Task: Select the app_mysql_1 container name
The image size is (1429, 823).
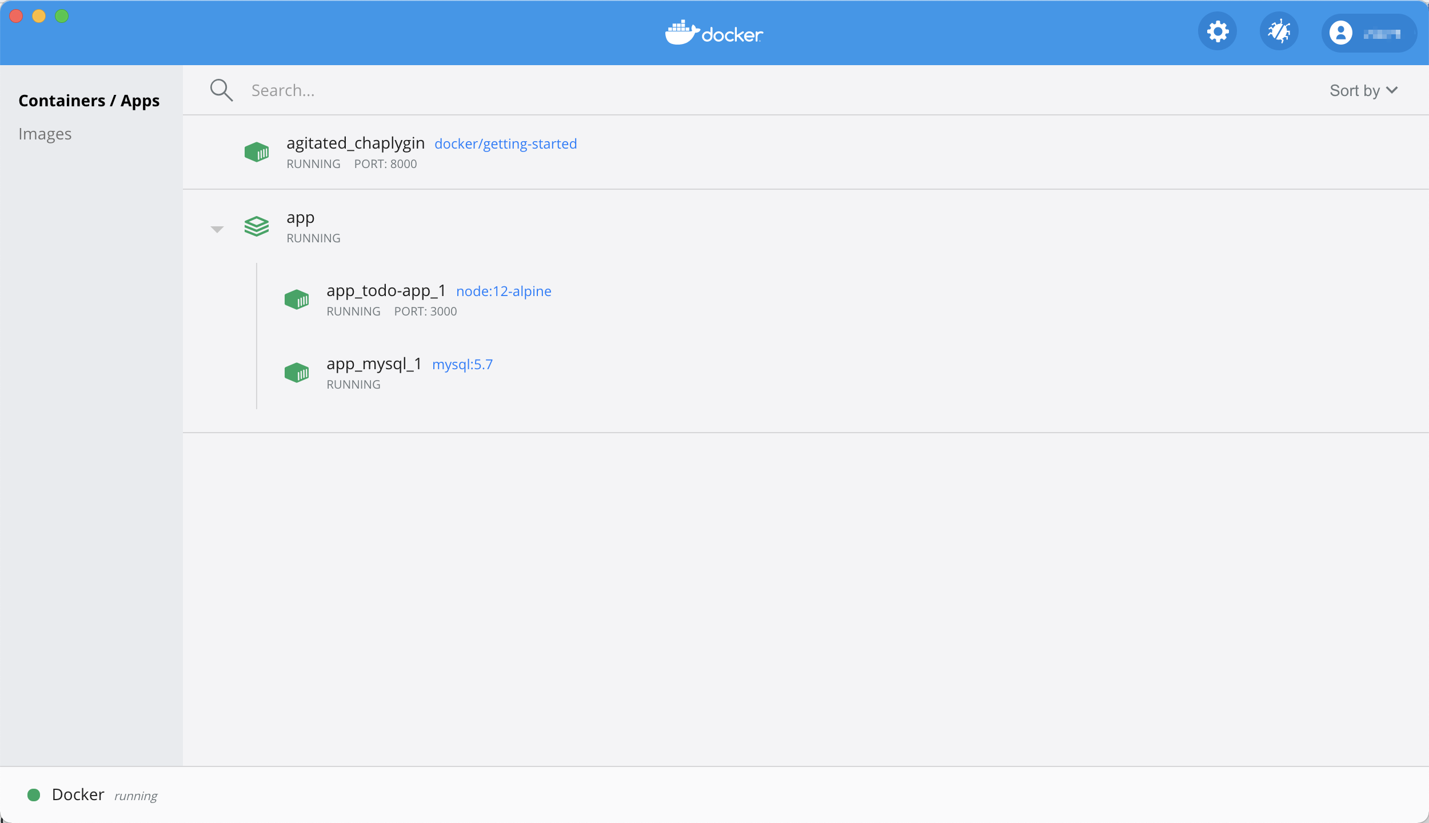Action: (374, 363)
